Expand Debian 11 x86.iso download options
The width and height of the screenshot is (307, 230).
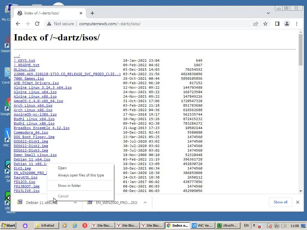click(x=75, y=203)
